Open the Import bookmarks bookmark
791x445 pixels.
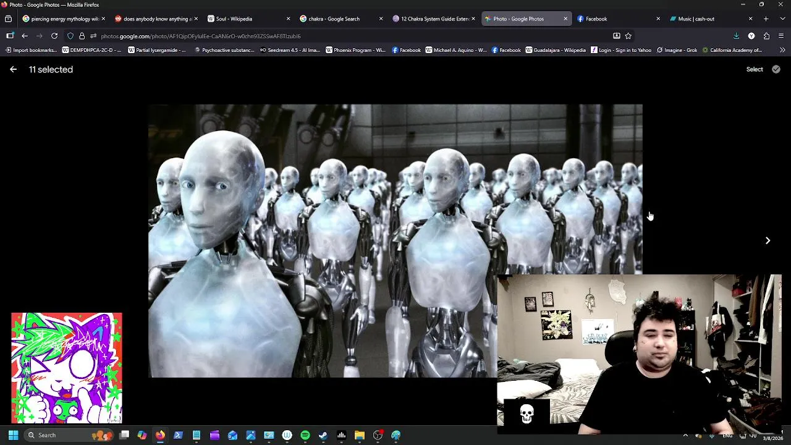click(x=30, y=50)
